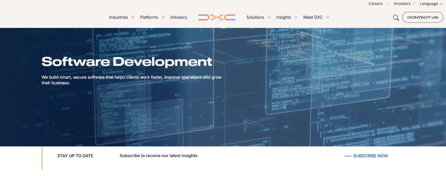Open the Careers link
Viewport: 446px width, 176px height.
(x=375, y=4)
